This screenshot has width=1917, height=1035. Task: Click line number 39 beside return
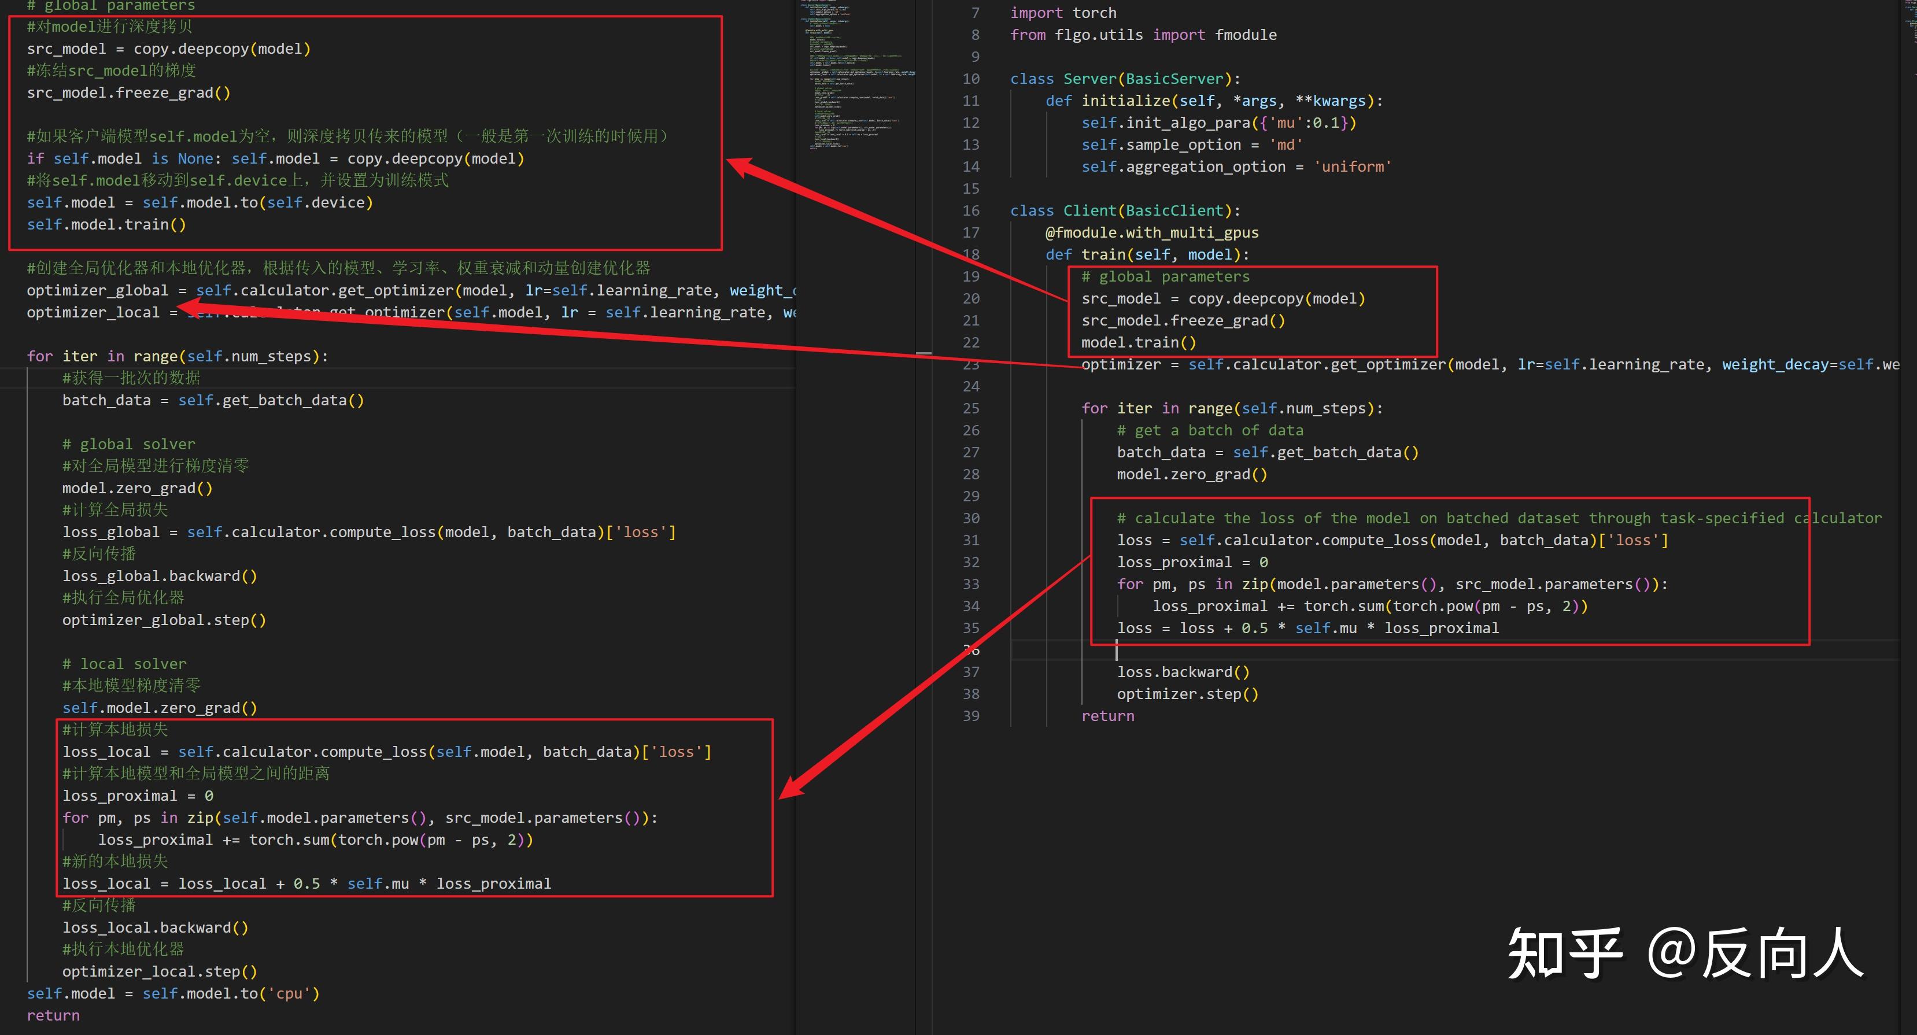pos(970,716)
